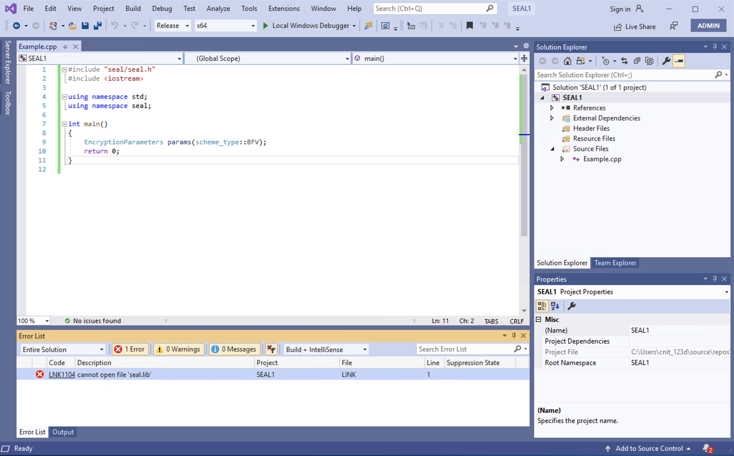The height and width of the screenshot is (456, 734).
Task: Sort properties alphabetically in Properties panel
Action: [555, 306]
